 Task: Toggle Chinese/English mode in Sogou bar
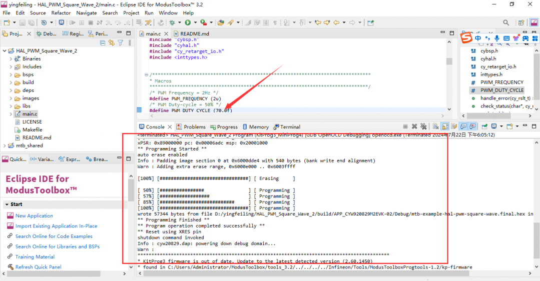478,38
